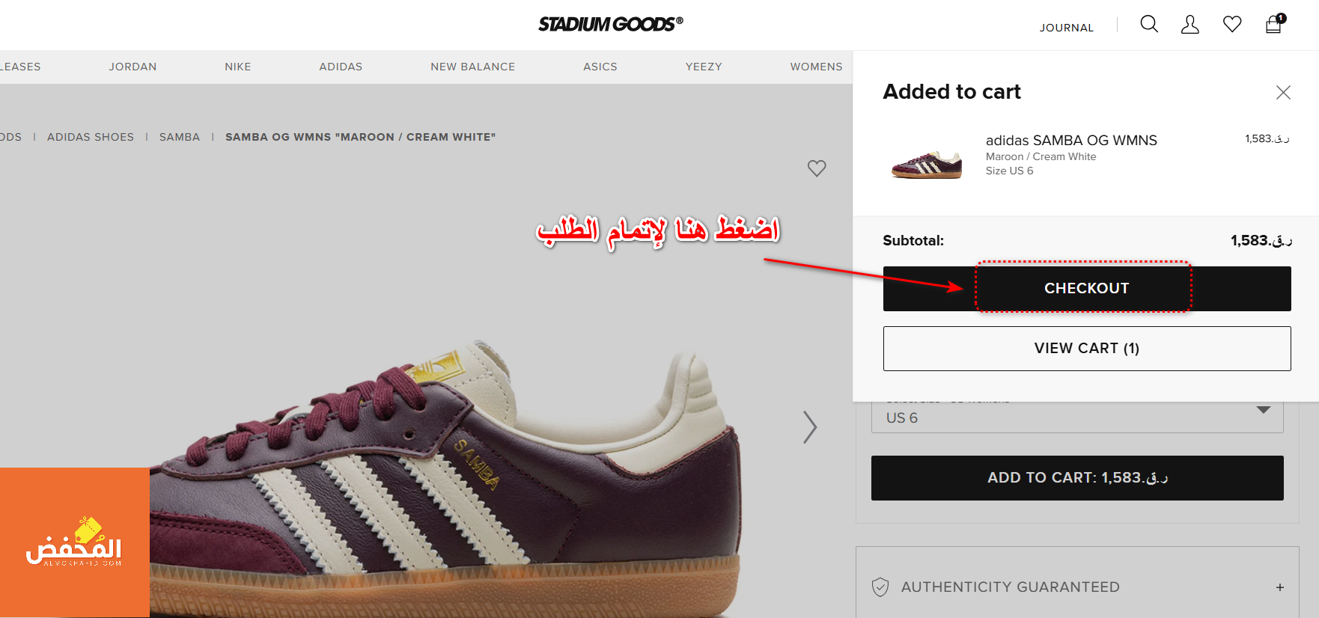Screen dimensions: 1319x618
Task: Open the US 6 size dropdown
Action: [1077, 417]
